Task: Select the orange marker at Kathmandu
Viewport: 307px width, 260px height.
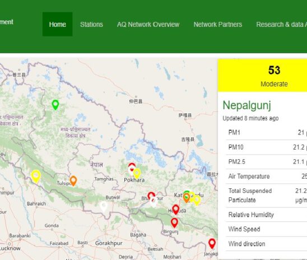Action: [187, 198]
